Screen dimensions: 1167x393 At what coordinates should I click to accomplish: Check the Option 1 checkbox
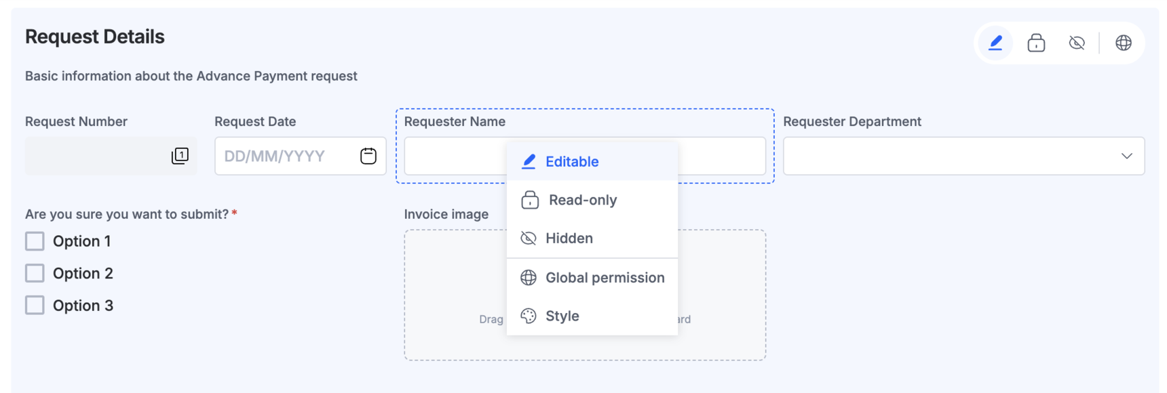click(35, 241)
